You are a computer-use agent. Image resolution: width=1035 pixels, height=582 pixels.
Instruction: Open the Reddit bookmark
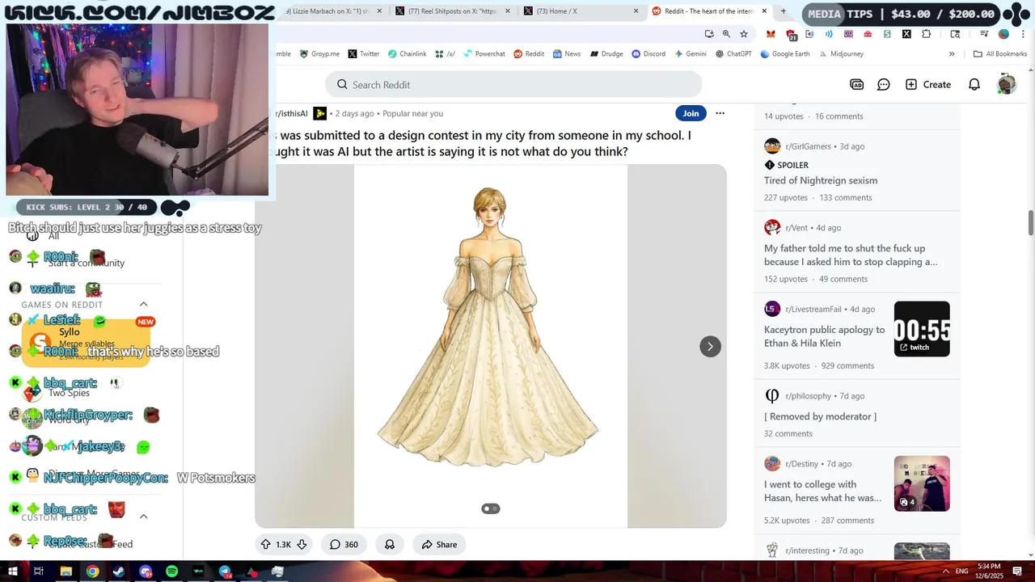pyautogui.click(x=529, y=54)
